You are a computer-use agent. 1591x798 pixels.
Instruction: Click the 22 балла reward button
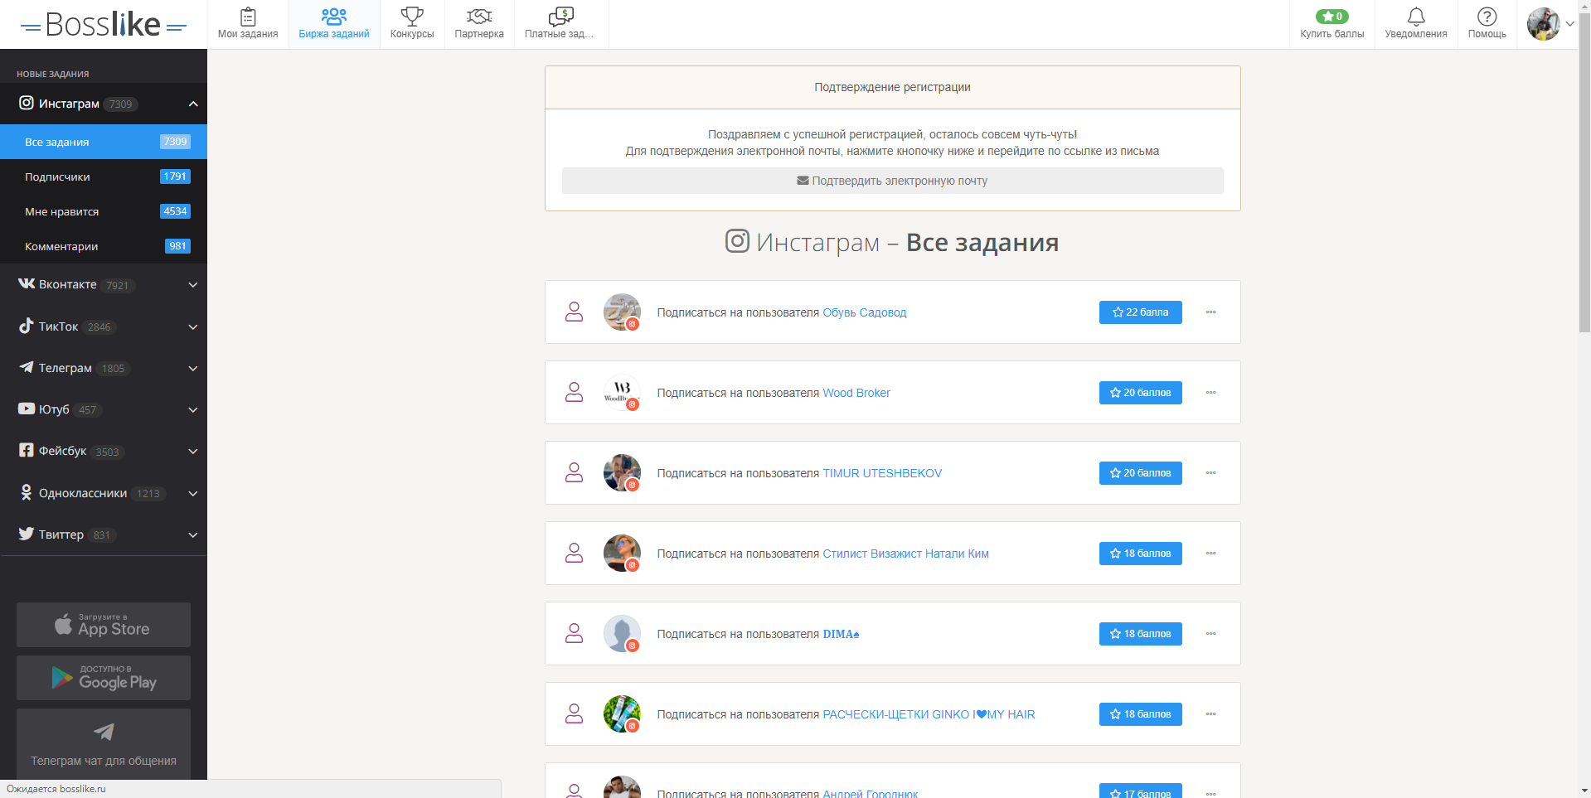coord(1140,312)
